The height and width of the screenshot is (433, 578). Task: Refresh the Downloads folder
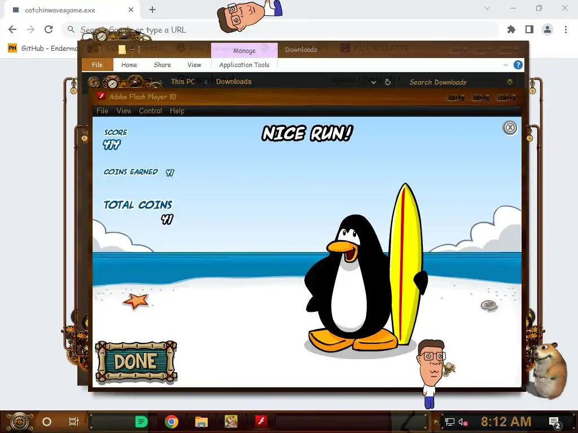tap(388, 82)
